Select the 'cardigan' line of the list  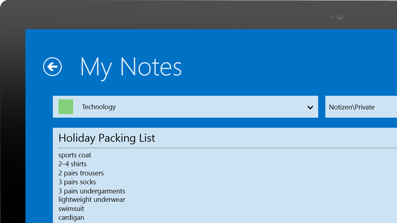(71, 218)
